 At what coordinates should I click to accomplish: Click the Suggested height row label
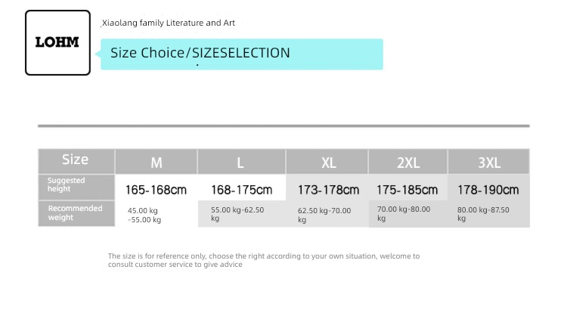pyautogui.click(x=76, y=188)
